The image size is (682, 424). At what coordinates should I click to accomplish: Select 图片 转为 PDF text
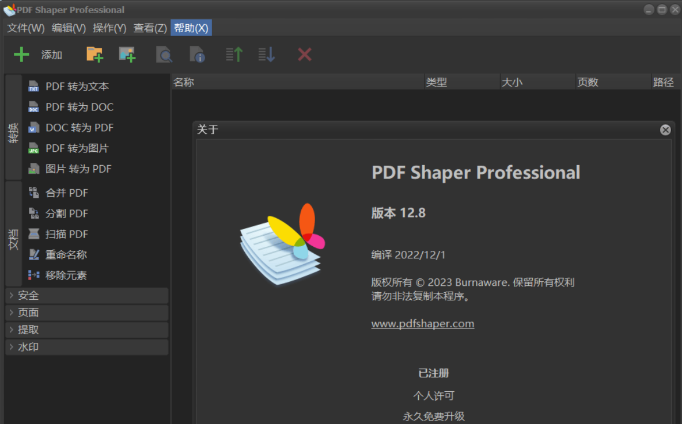coord(78,169)
